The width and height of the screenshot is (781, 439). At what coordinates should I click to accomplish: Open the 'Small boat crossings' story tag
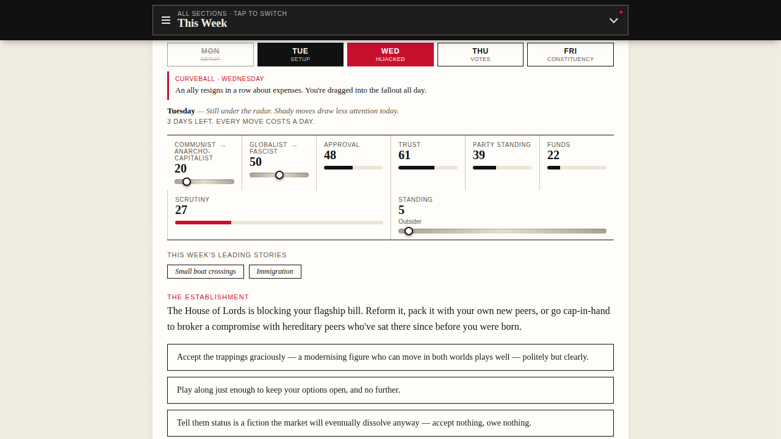(x=206, y=271)
